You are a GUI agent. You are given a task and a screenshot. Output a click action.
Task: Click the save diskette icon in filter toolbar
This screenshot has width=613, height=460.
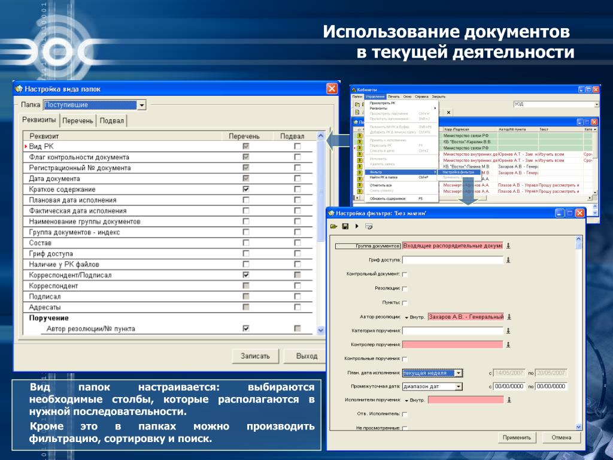345,226
